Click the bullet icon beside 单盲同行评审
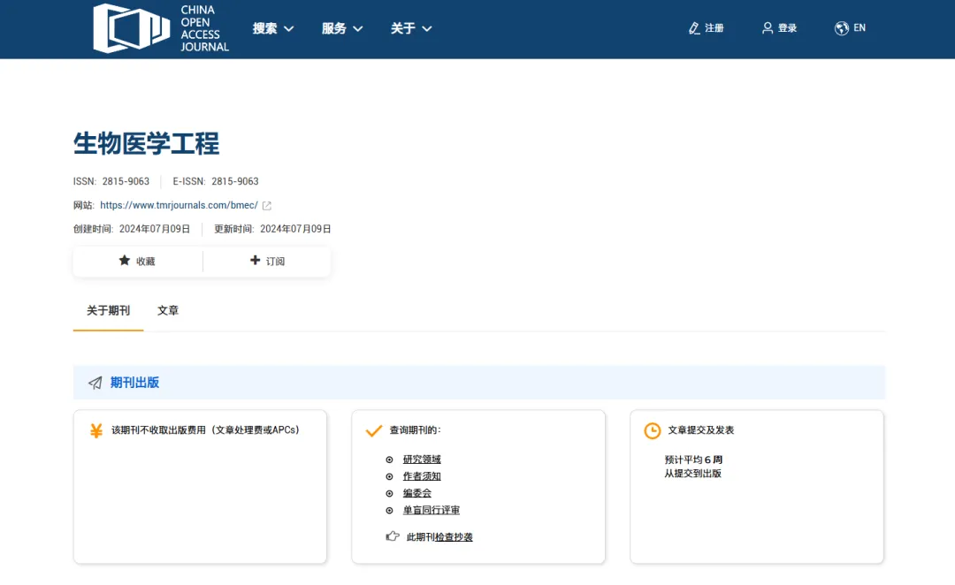Viewport: 955px width, 585px height. coord(389,511)
